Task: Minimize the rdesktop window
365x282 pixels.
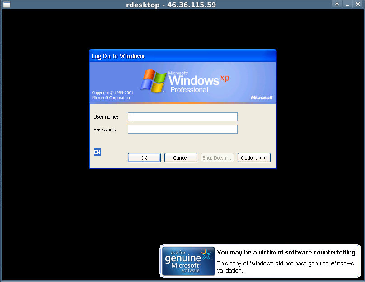Action: coord(347,5)
